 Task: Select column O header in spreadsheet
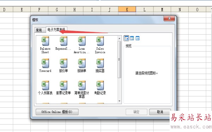click(x=197, y=10)
